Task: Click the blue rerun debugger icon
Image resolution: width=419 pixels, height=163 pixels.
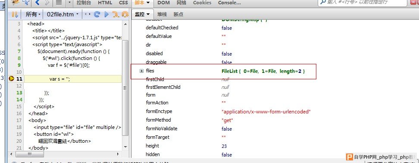Action: click(97, 14)
